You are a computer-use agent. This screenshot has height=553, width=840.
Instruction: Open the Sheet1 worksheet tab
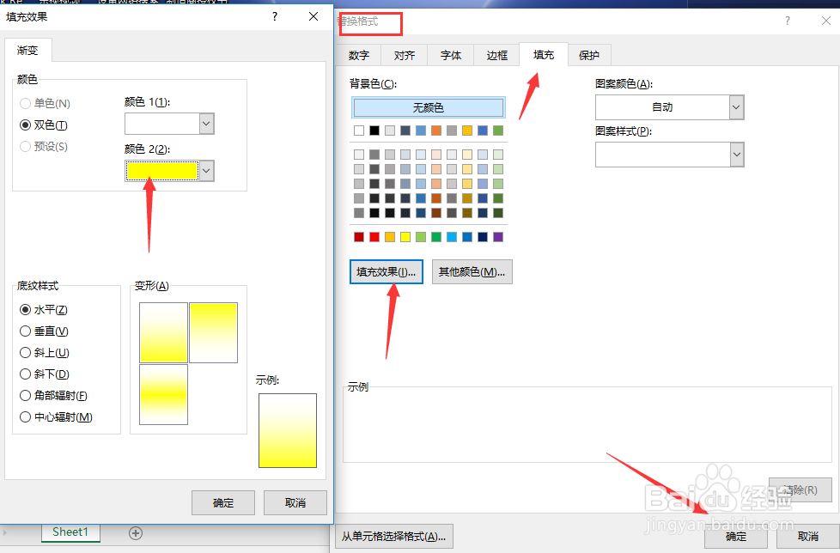tap(70, 532)
